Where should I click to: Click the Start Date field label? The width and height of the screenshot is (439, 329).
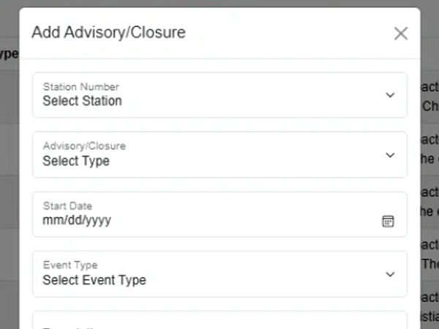click(x=67, y=206)
